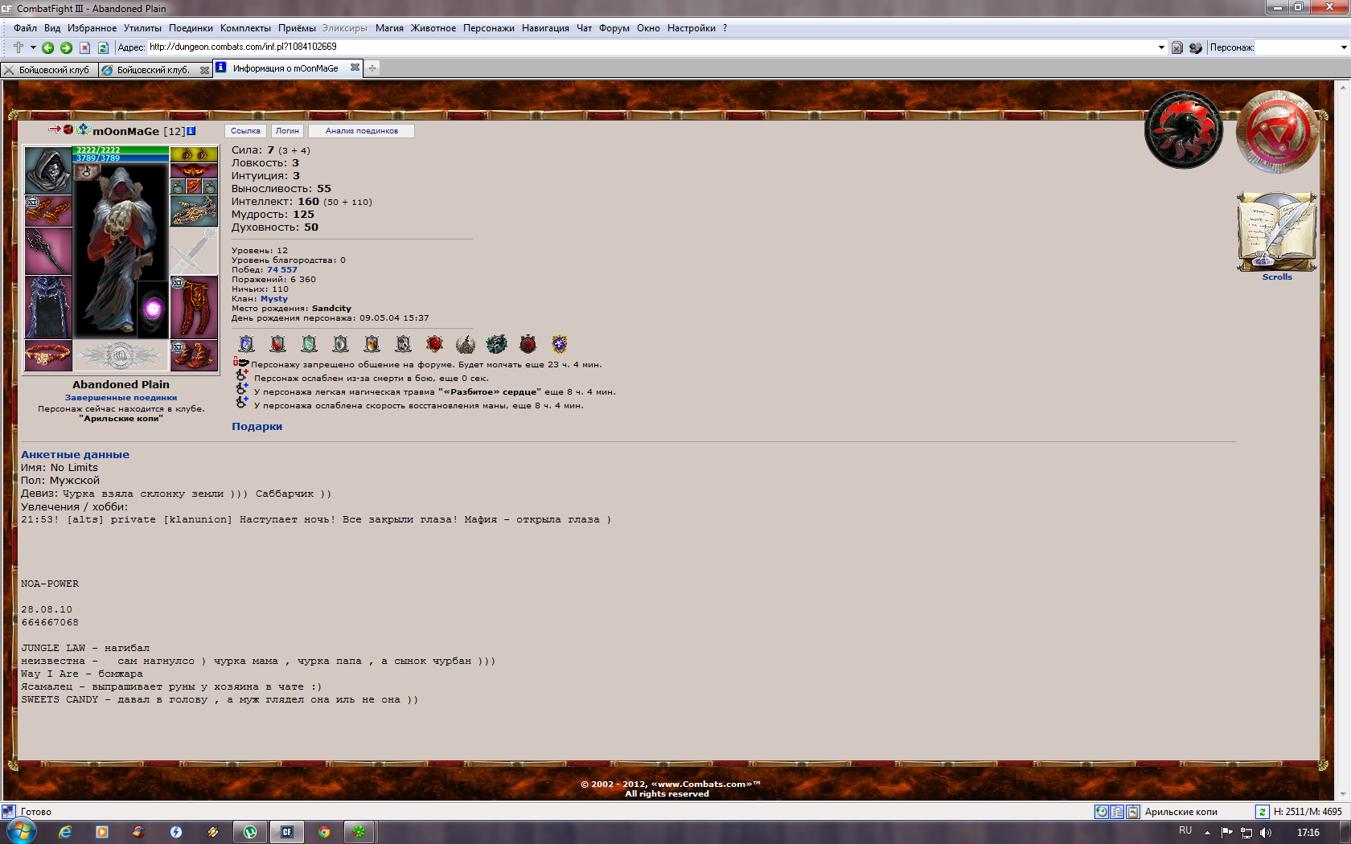Viewport: 1351px width, 844px height.
Task: Click the empty sword shield slot
Action: (x=194, y=252)
